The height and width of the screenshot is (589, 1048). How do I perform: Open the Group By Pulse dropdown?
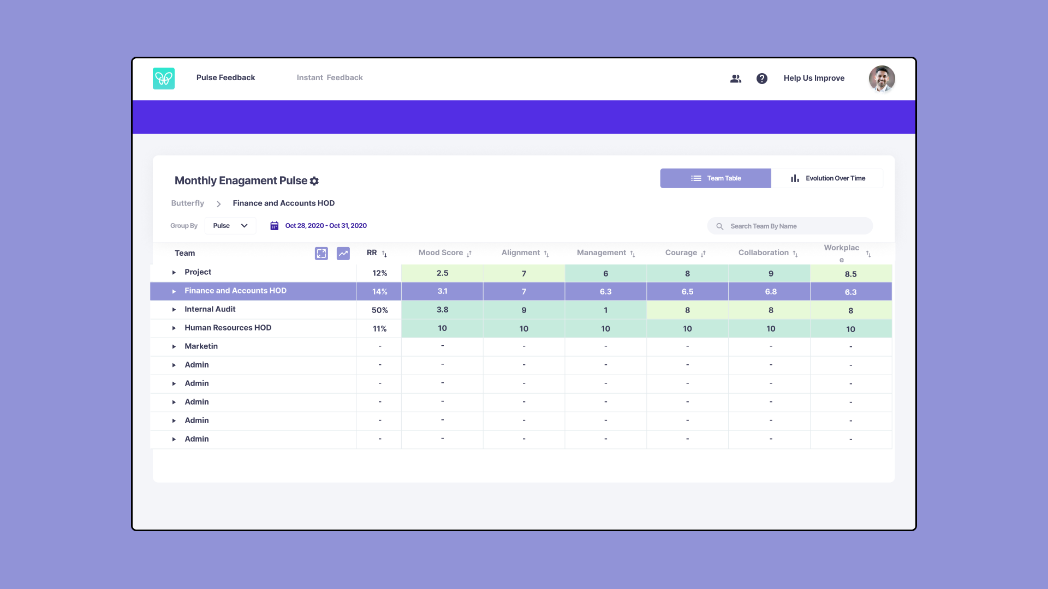[230, 226]
